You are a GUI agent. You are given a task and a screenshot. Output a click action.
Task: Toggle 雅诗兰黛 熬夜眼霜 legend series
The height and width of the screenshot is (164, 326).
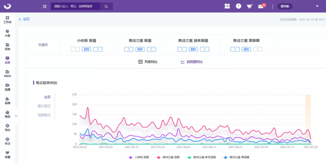pyautogui.click(x=201, y=157)
